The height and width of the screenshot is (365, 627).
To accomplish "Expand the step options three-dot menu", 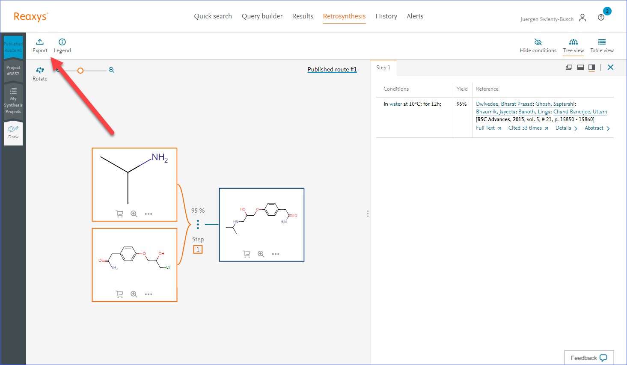I will tap(198, 224).
